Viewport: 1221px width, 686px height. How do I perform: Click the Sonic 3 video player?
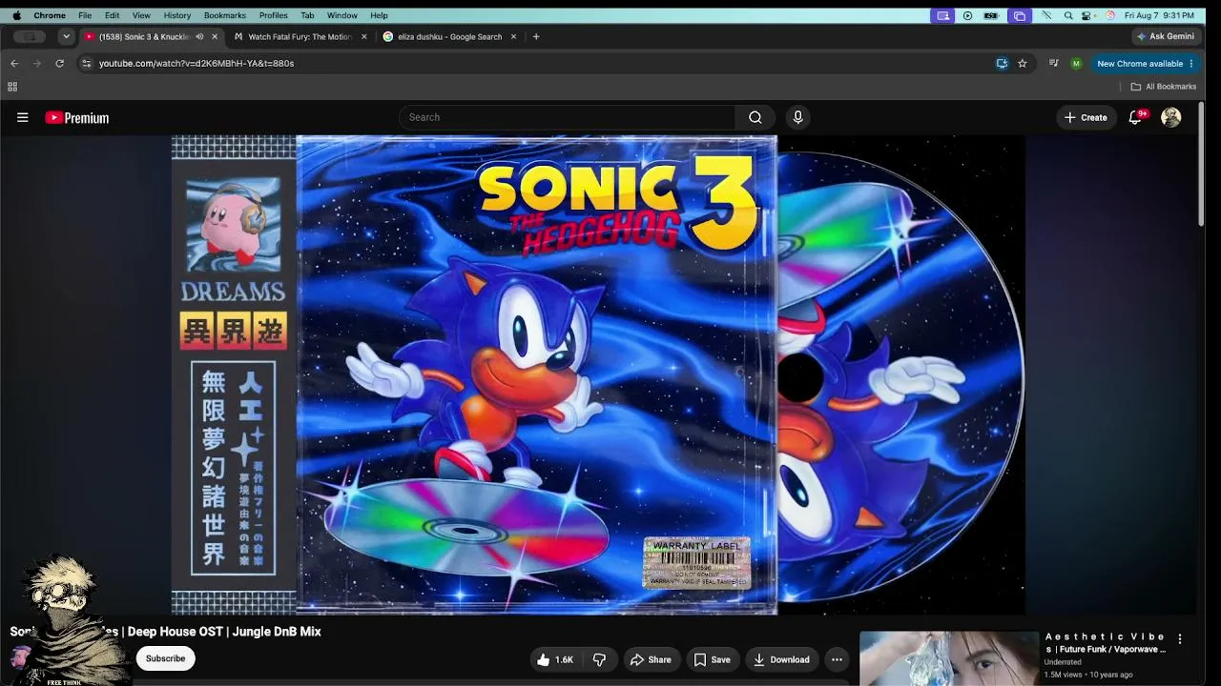(x=598, y=374)
